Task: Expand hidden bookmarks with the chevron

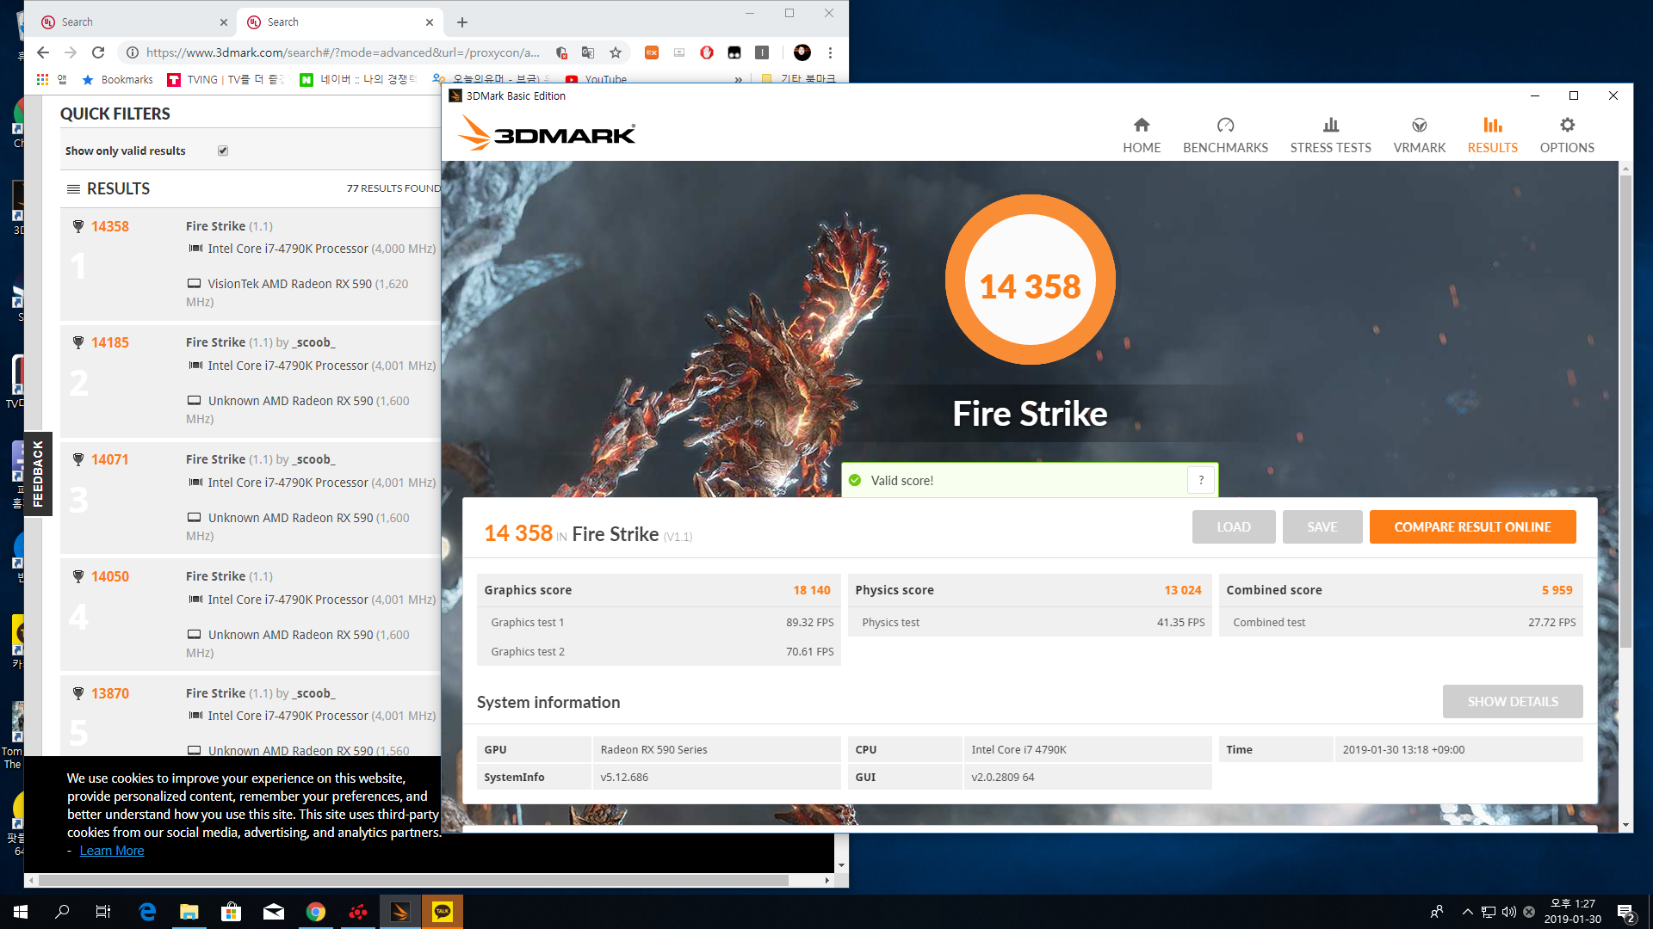Action: coord(739,79)
